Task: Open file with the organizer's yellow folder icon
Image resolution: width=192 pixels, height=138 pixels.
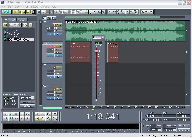Action: click(x=5, y=25)
